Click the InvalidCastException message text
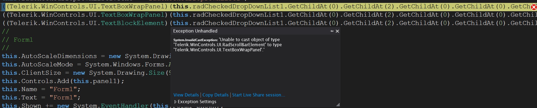 point(228,45)
